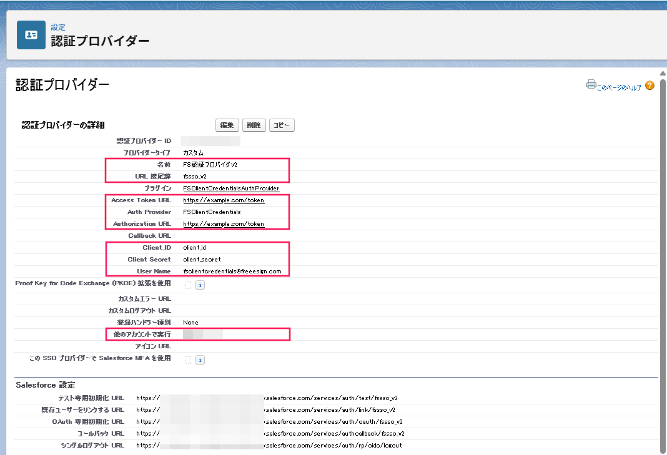Click the 認証プロバイダーの詳細 section heading
This screenshot has width=667, height=455.
(63, 125)
